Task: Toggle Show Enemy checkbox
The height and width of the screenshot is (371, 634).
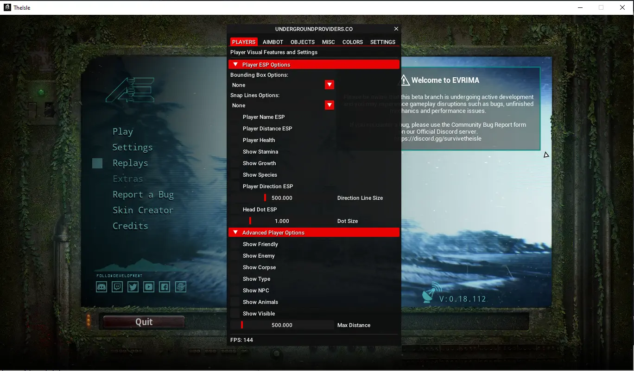Action: click(x=235, y=256)
